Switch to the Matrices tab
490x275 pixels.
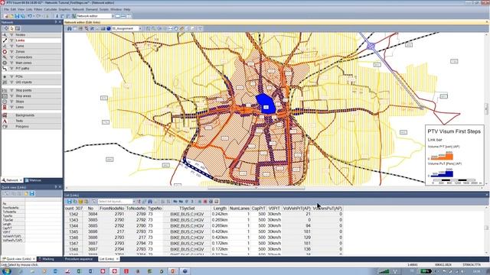point(33,180)
